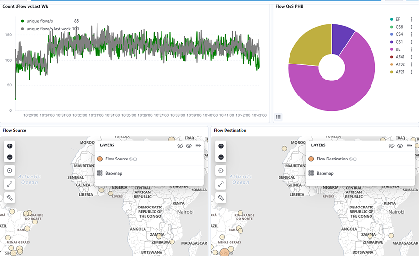Show all layers in Flow Source map
Screen dimensions: 419x256
point(189,146)
